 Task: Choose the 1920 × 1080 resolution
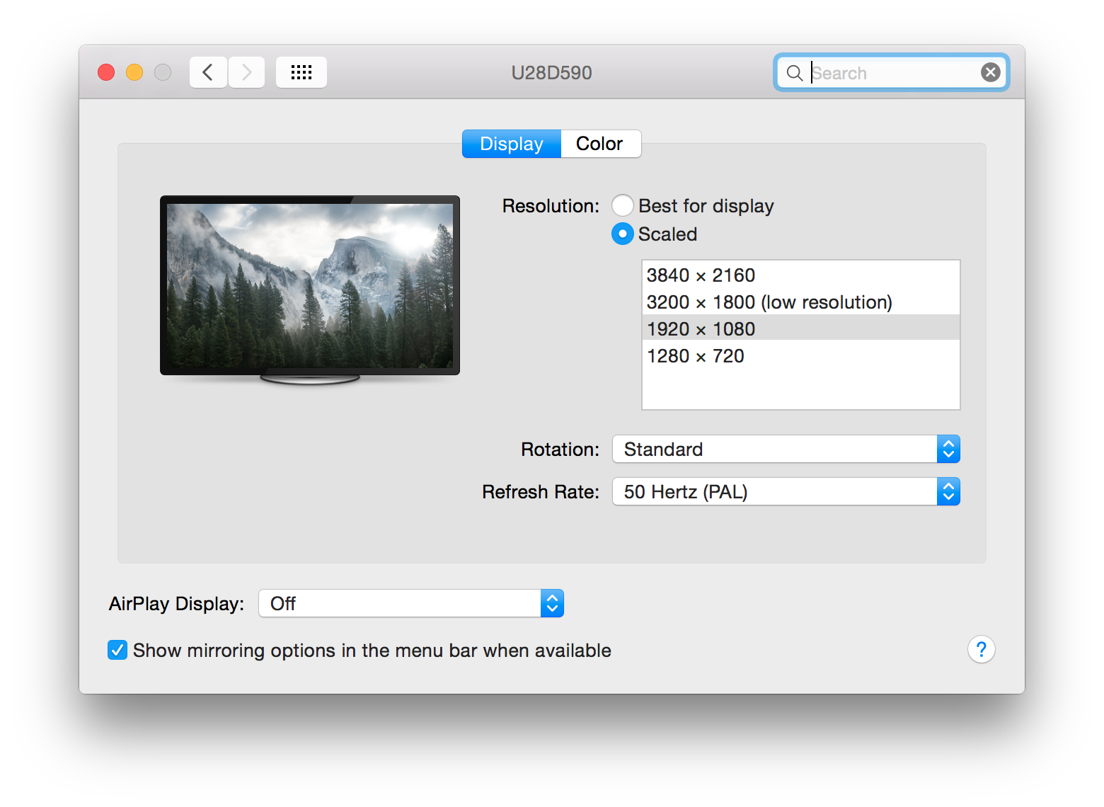point(801,328)
